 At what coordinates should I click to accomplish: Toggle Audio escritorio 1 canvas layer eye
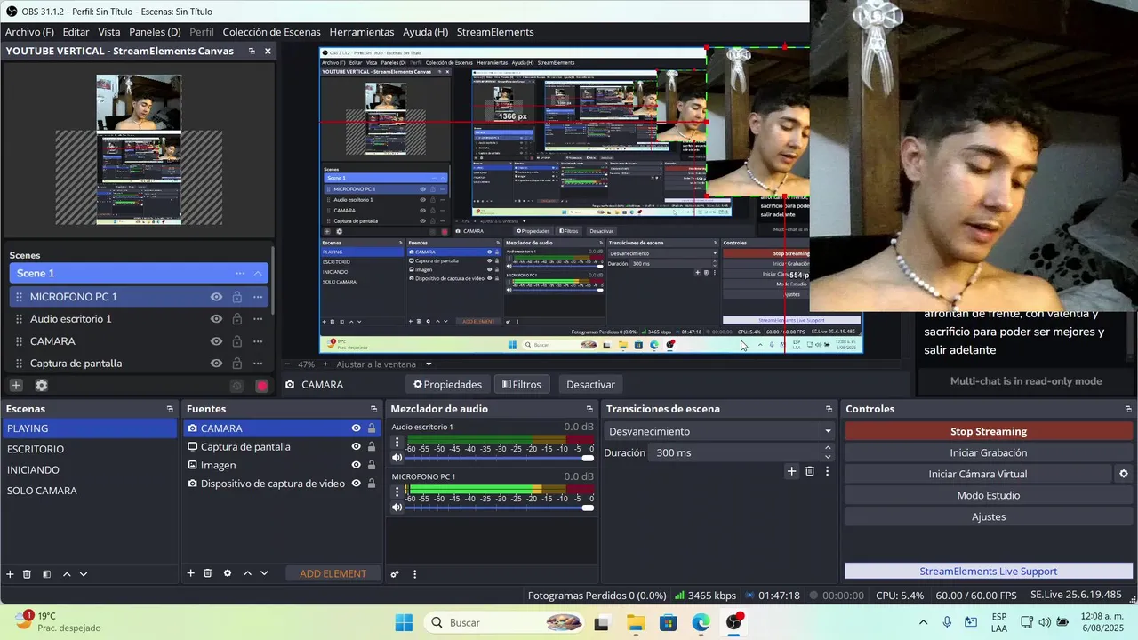[216, 319]
